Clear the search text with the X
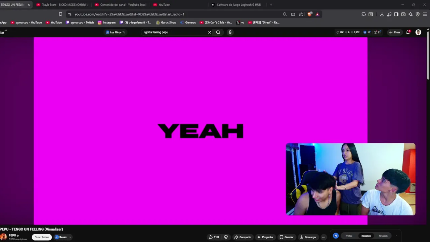 click(209, 32)
